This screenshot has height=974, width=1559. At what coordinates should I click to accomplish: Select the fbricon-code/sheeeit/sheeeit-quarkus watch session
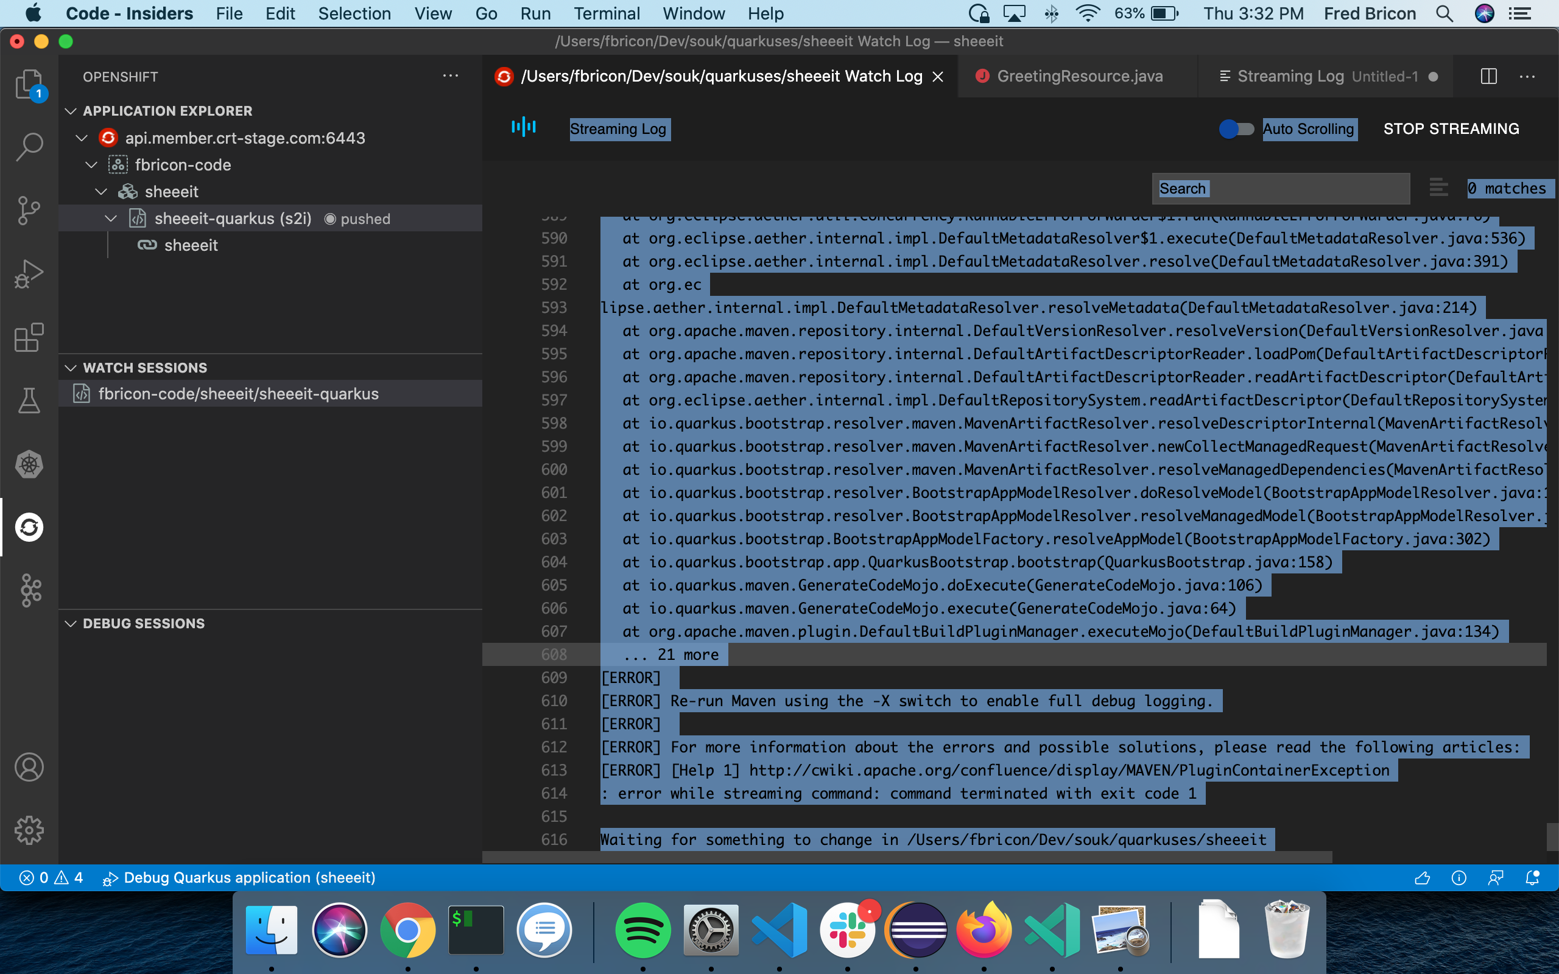238,394
